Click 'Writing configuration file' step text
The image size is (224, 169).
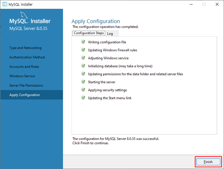107,42
